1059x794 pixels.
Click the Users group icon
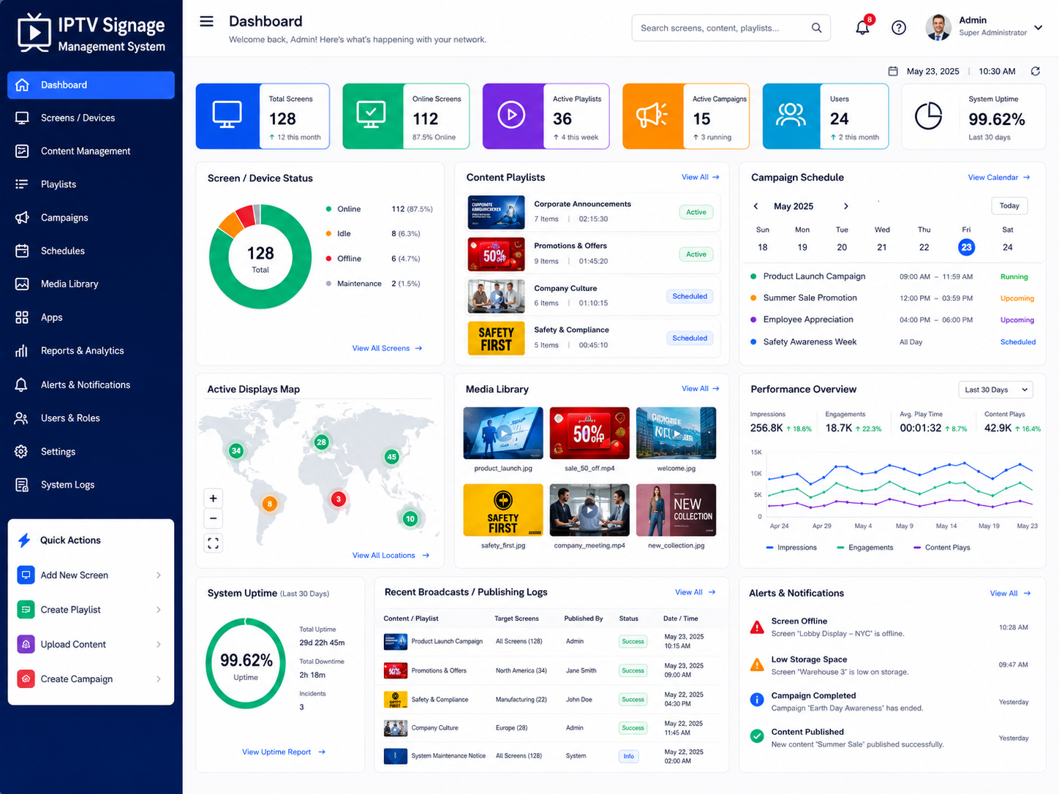pos(791,116)
